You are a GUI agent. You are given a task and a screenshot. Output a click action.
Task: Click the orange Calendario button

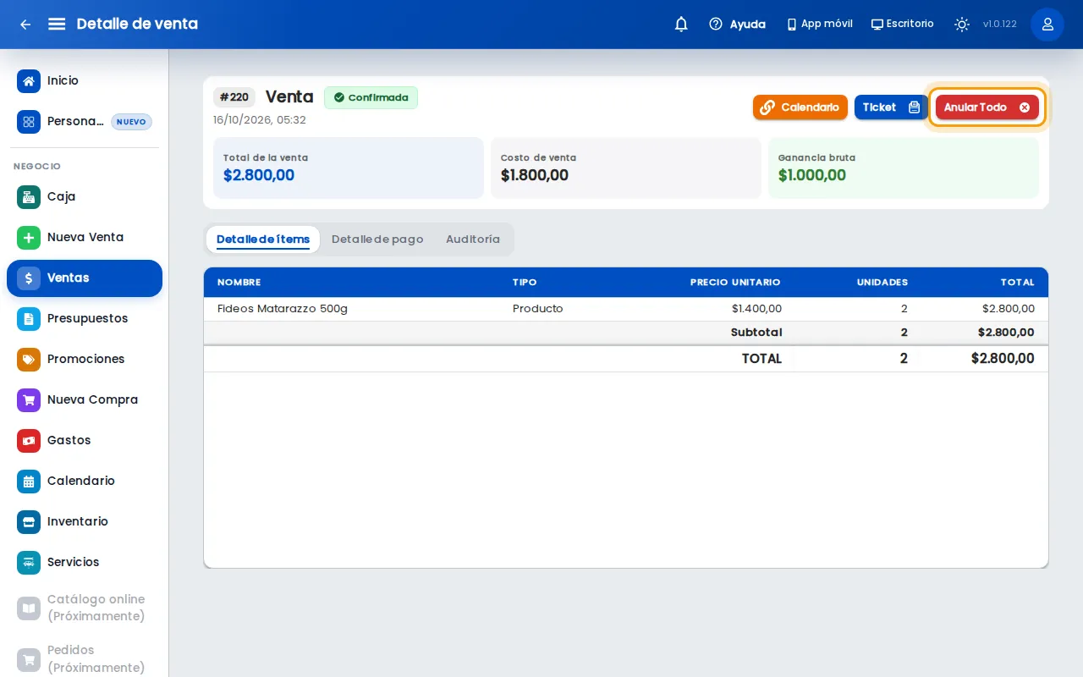coord(800,107)
